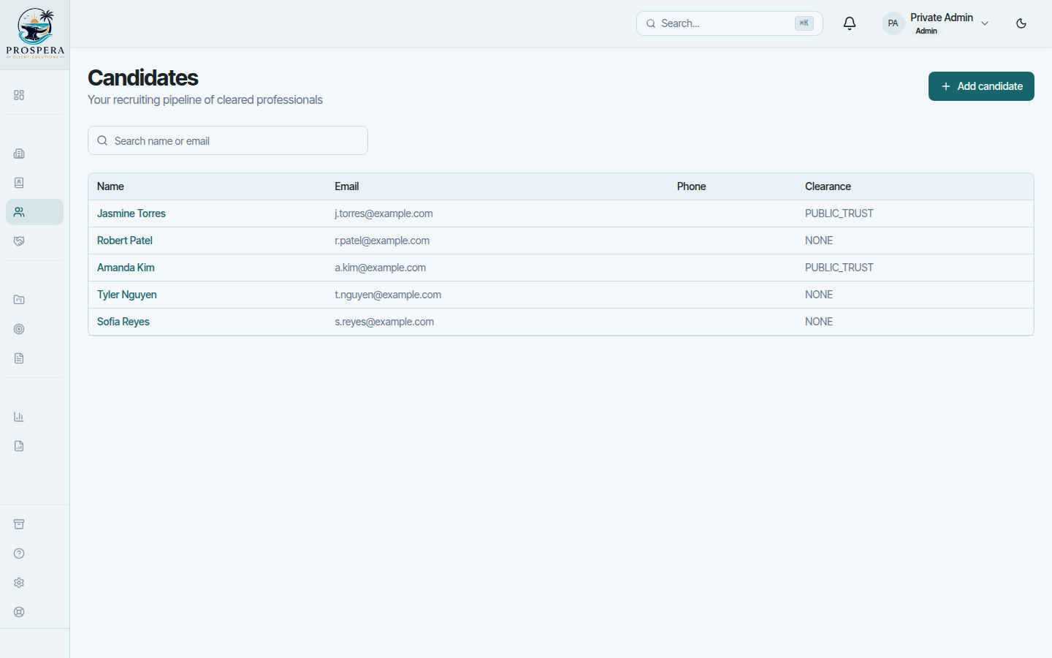Click email r.patel@example.com
The height and width of the screenshot is (658, 1052).
pyautogui.click(x=382, y=241)
